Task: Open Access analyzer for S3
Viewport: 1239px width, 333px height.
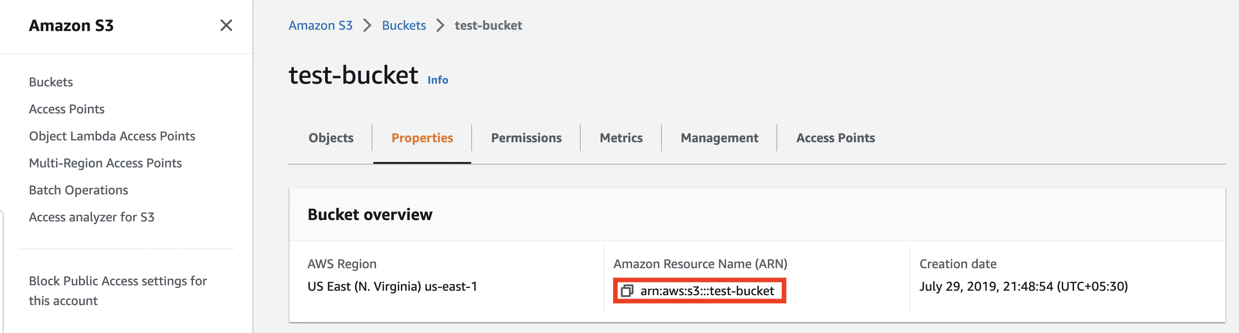Action: (92, 216)
